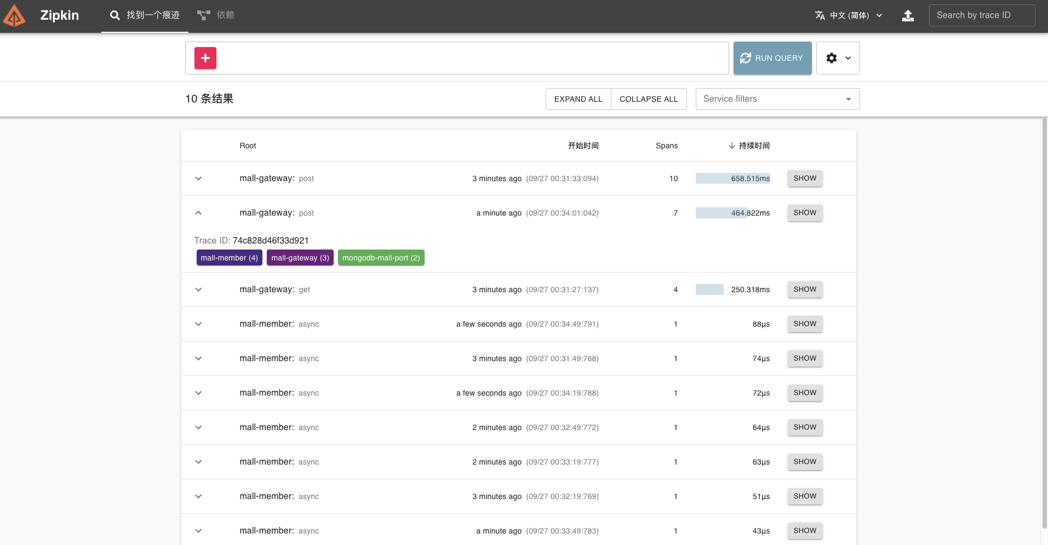Click the 658.515ms duration bar
The image size is (1048, 545).
point(733,178)
